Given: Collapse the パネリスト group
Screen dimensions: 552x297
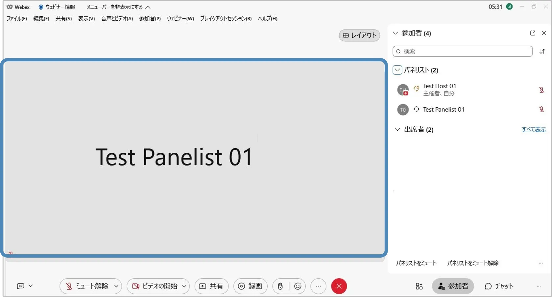Looking at the screenshot, I should pyautogui.click(x=397, y=70).
